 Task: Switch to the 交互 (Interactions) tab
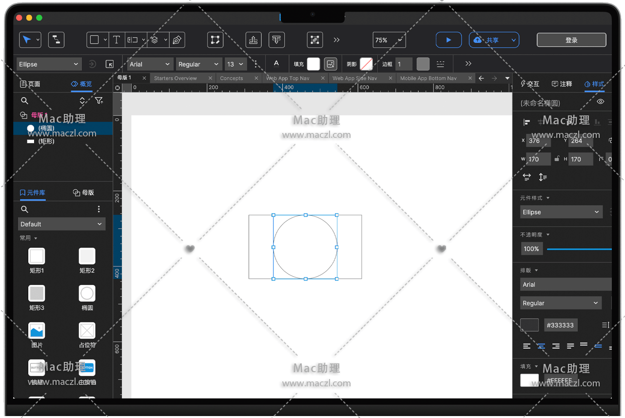point(530,84)
